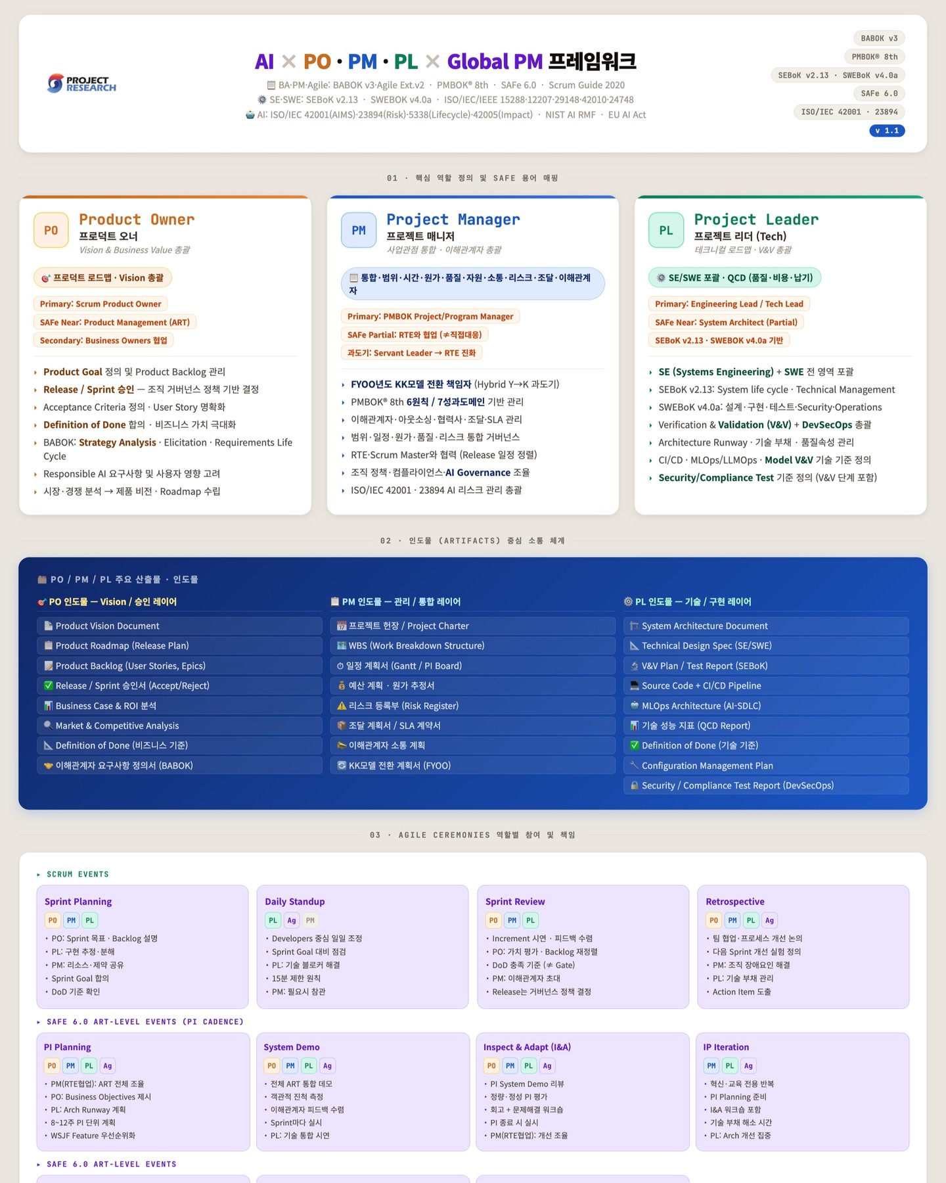This screenshot has width=946, height=1183.
Task: Click the PI Planning card title
Action: tap(68, 1047)
